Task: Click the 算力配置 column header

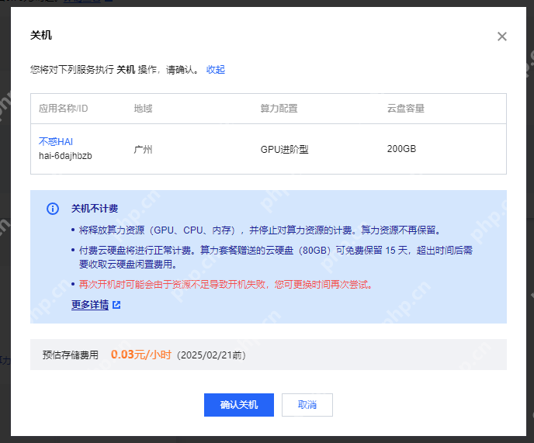Action: [279, 109]
